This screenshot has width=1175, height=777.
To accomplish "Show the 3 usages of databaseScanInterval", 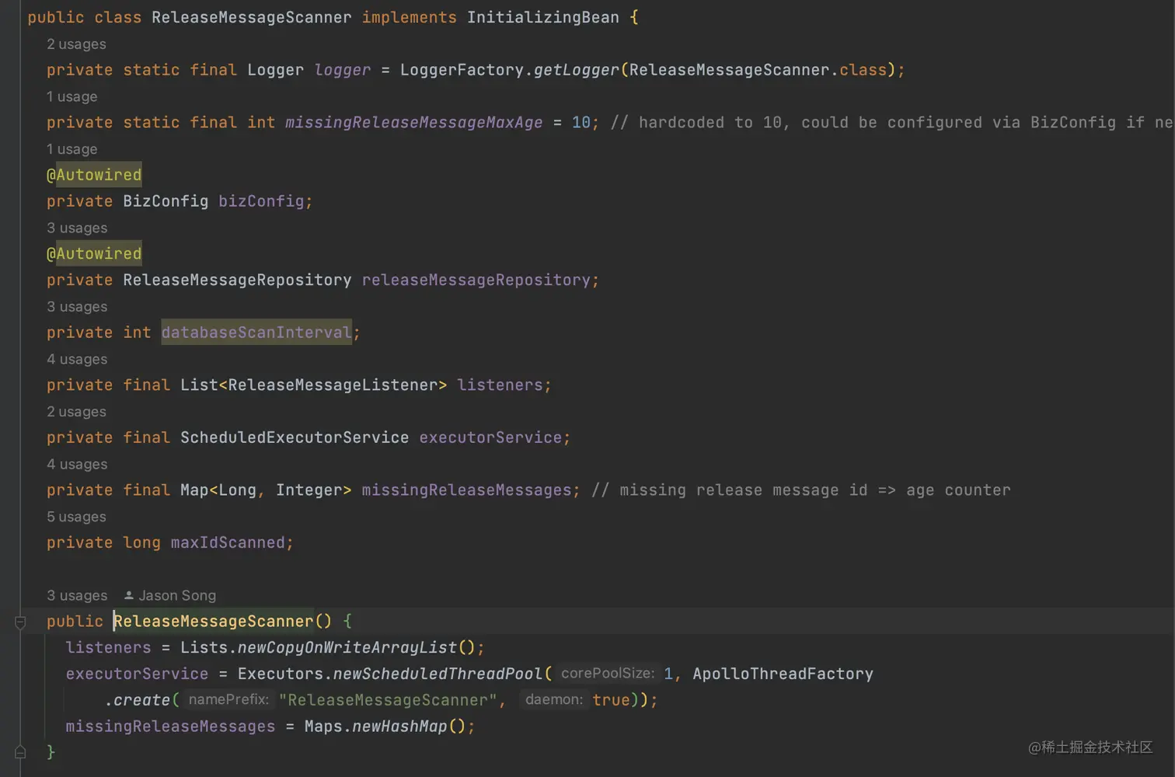I will pos(77,307).
